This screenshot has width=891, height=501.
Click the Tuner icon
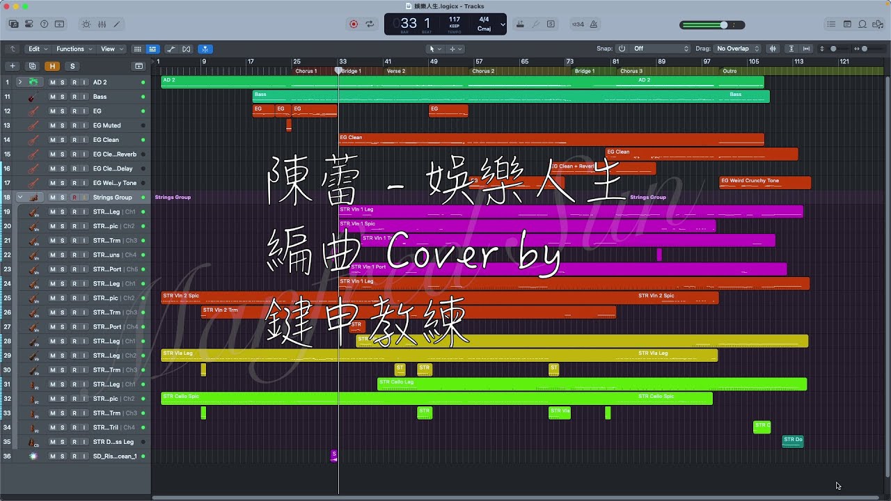pos(535,24)
